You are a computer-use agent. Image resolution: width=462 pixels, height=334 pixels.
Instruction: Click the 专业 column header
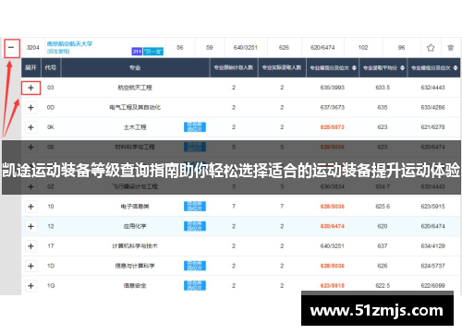coord(135,67)
